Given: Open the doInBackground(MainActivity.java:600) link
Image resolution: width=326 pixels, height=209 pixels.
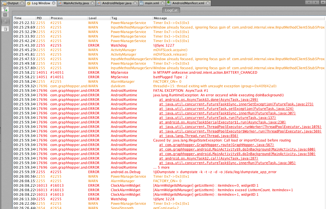Looking at the screenshot, I should [x=238, y=149].
